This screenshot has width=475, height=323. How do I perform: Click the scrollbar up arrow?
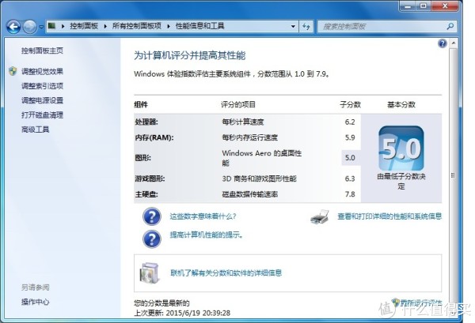[453, 43]
